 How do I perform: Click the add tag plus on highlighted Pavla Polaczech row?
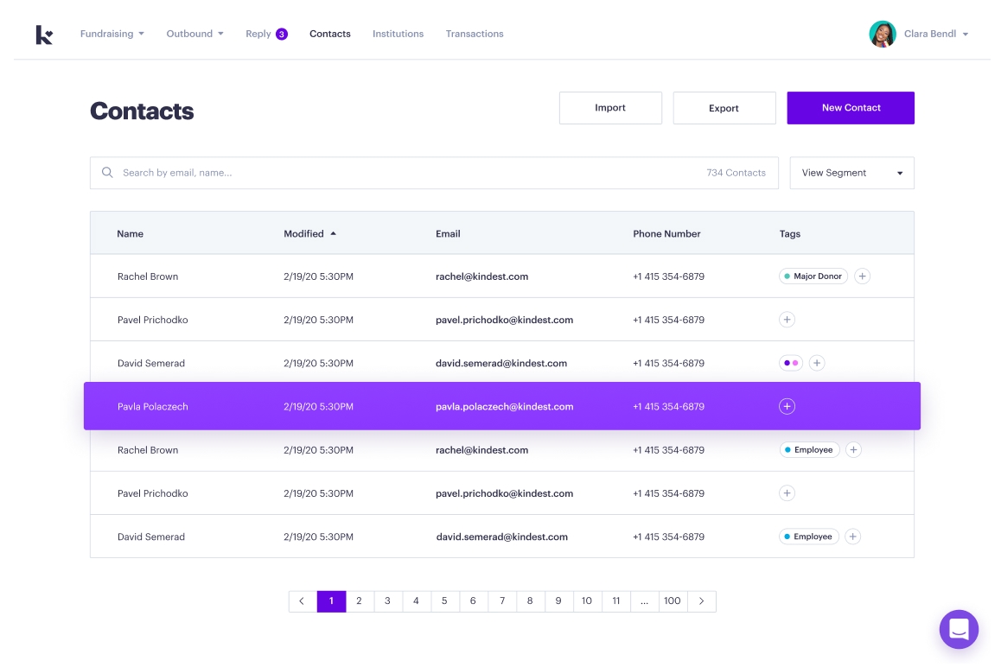pos(787,406)
